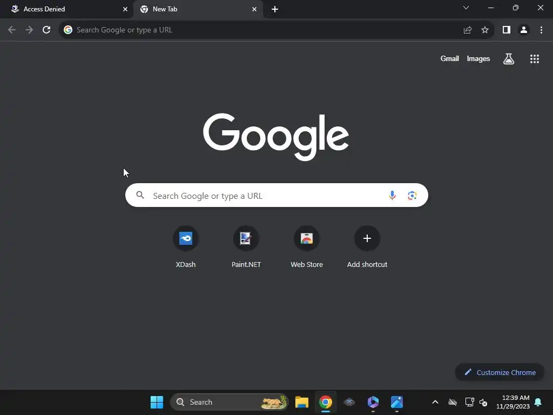Share this page using the share icon
Screen dimensions: 553x415
point(468,30)
